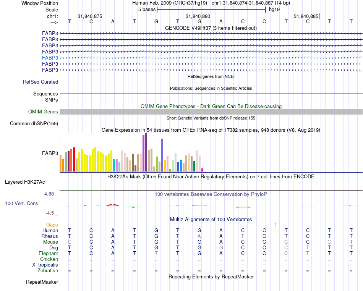Click the Zebrafish alignment row label

(48, 270)
